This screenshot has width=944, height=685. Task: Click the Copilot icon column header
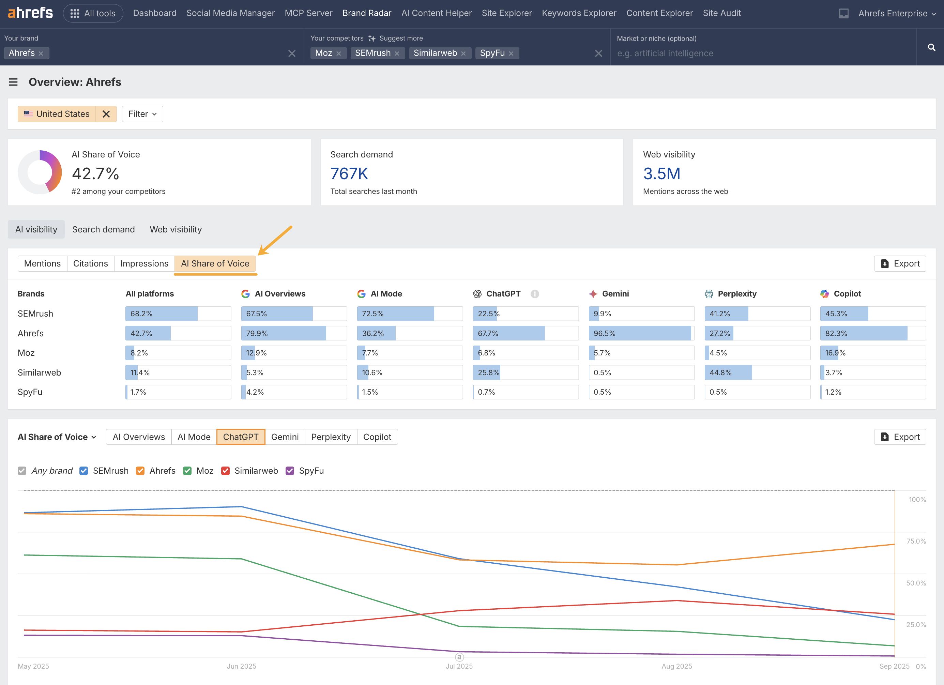824,293
